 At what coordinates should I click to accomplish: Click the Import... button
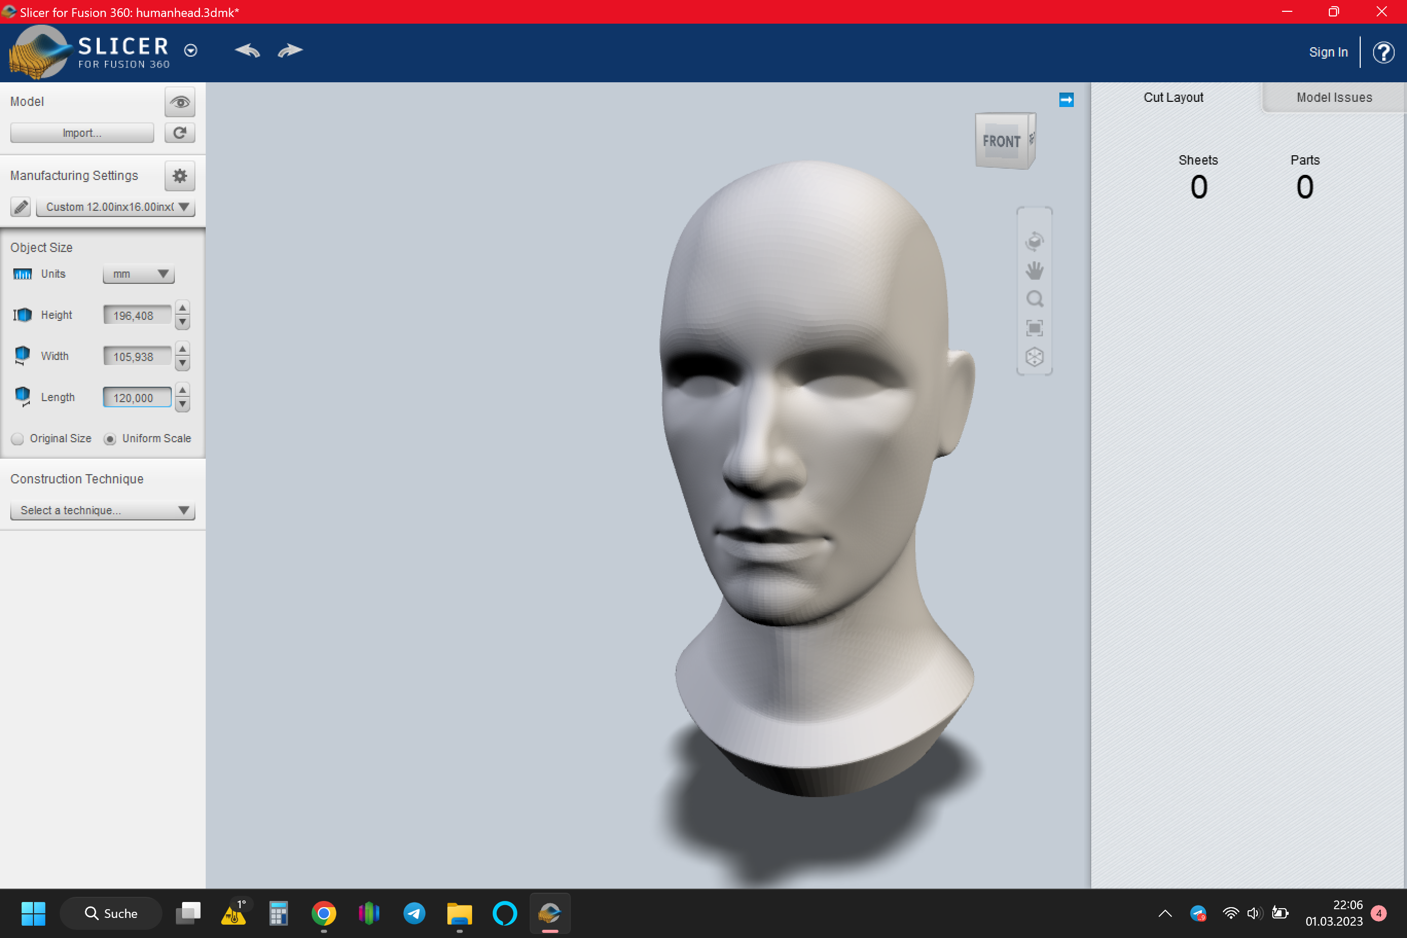[x=82, y=133]
